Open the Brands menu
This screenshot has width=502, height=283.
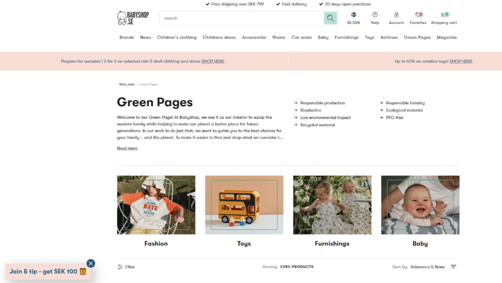coord(126,37)
